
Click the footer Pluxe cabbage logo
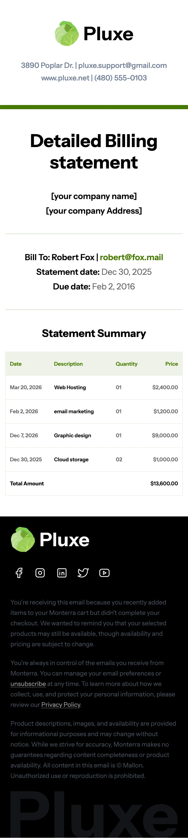23,539
